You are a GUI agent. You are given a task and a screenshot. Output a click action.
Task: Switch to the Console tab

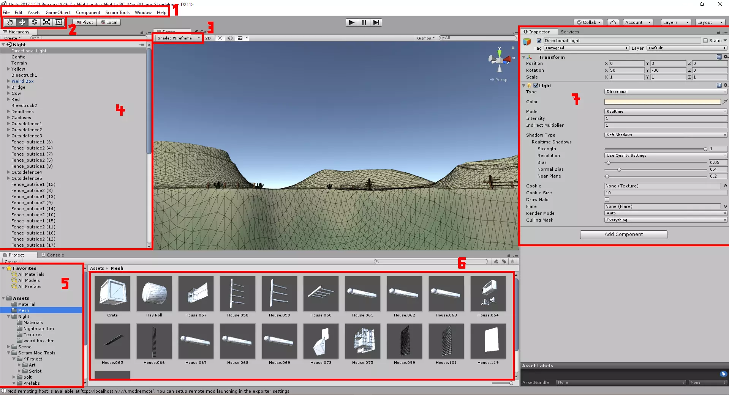[53, 255]
